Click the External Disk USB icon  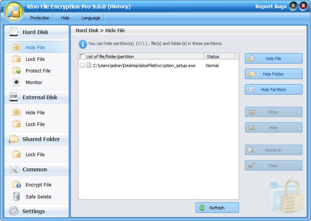[14, 97]
